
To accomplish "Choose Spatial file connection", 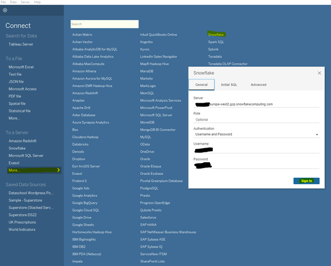I will point(17,104).
